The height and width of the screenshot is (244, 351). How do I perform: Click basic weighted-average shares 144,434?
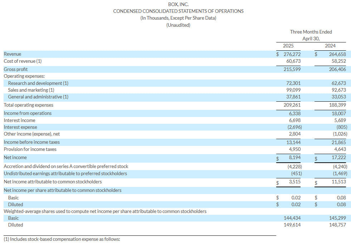pos(292,218)
